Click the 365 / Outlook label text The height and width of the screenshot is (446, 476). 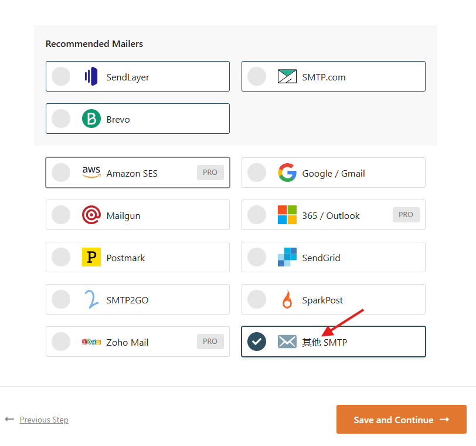(x=331, y=216)
